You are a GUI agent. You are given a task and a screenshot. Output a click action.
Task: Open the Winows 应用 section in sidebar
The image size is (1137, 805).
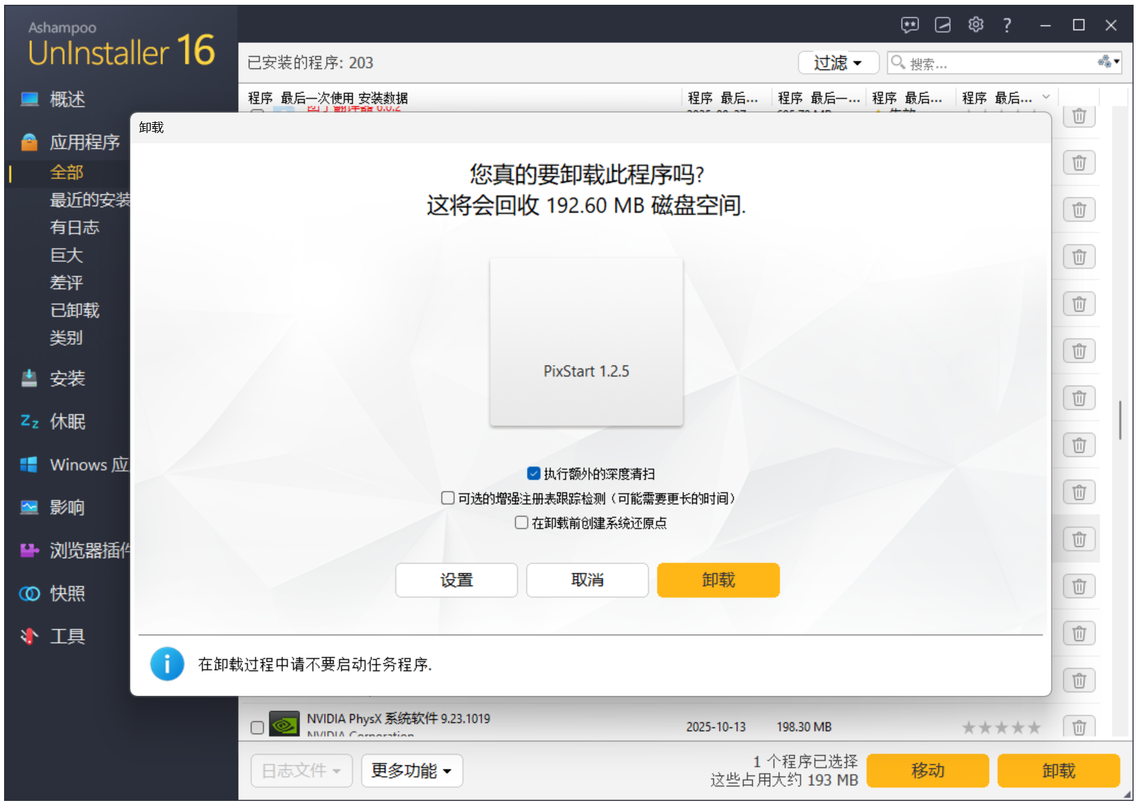(75, 465)
